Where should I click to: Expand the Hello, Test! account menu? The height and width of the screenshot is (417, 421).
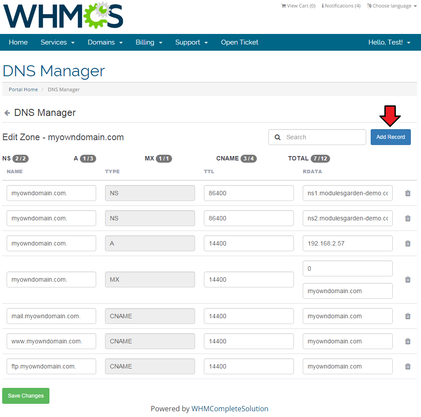pyautogui.click(x=389, y=42)
